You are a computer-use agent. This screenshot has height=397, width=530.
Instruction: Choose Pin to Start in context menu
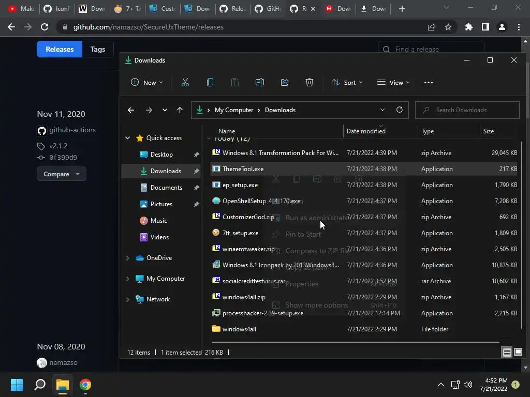pos(303,234)
